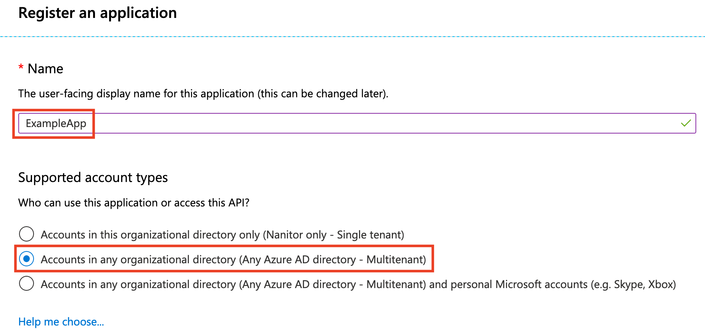Click the 'Register an application' page title

(98, 13)
